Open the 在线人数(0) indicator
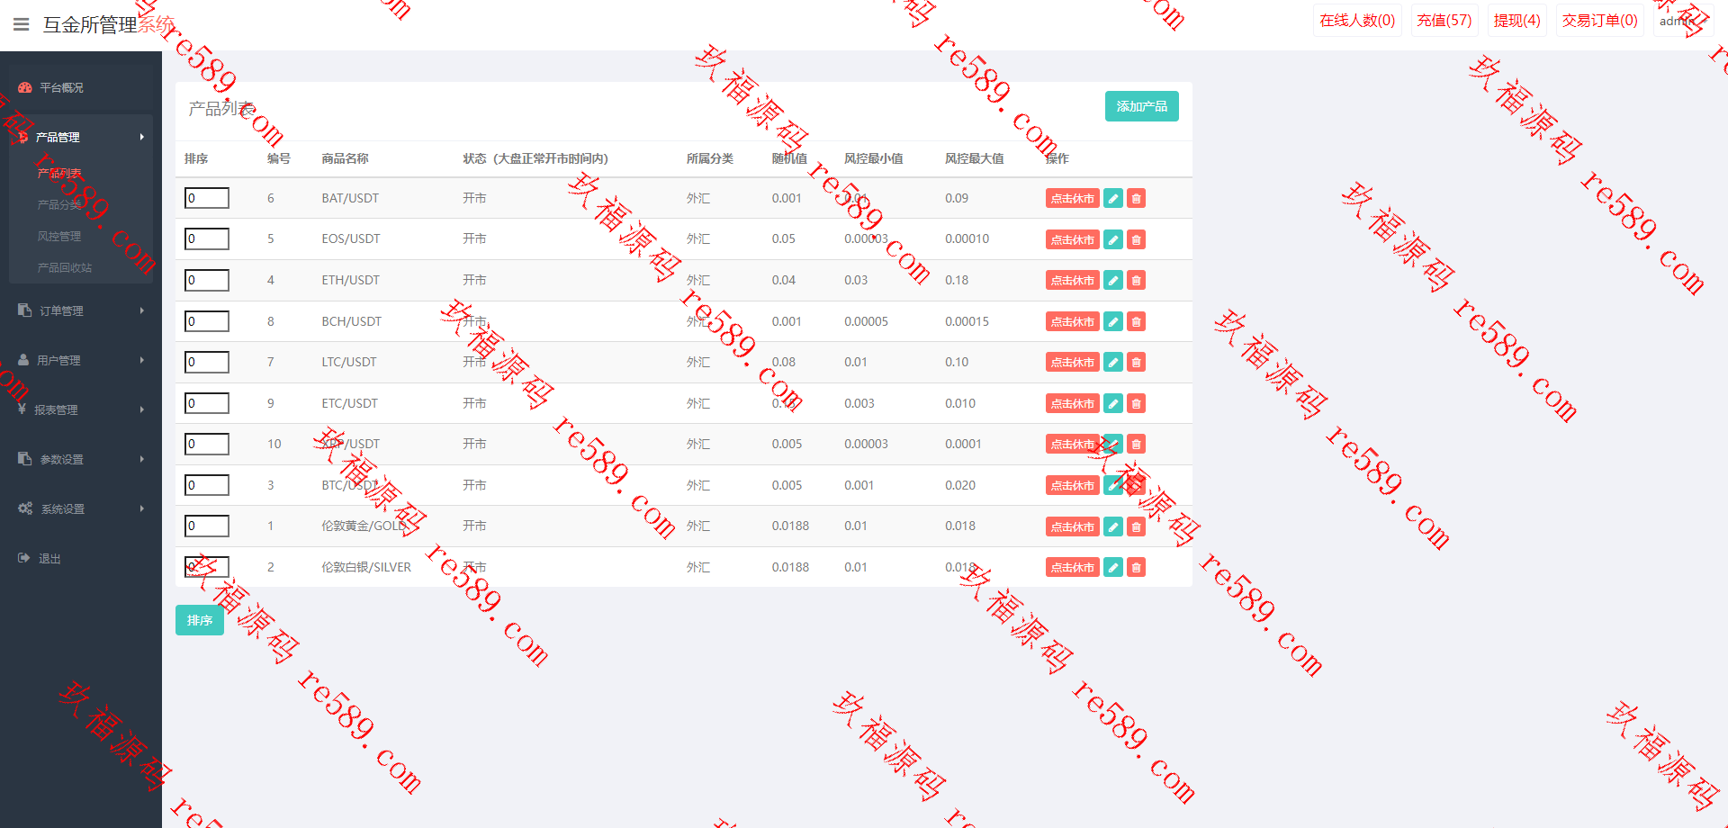The height and width of the screenshot is (828, 1728). tap(1357, 20)
